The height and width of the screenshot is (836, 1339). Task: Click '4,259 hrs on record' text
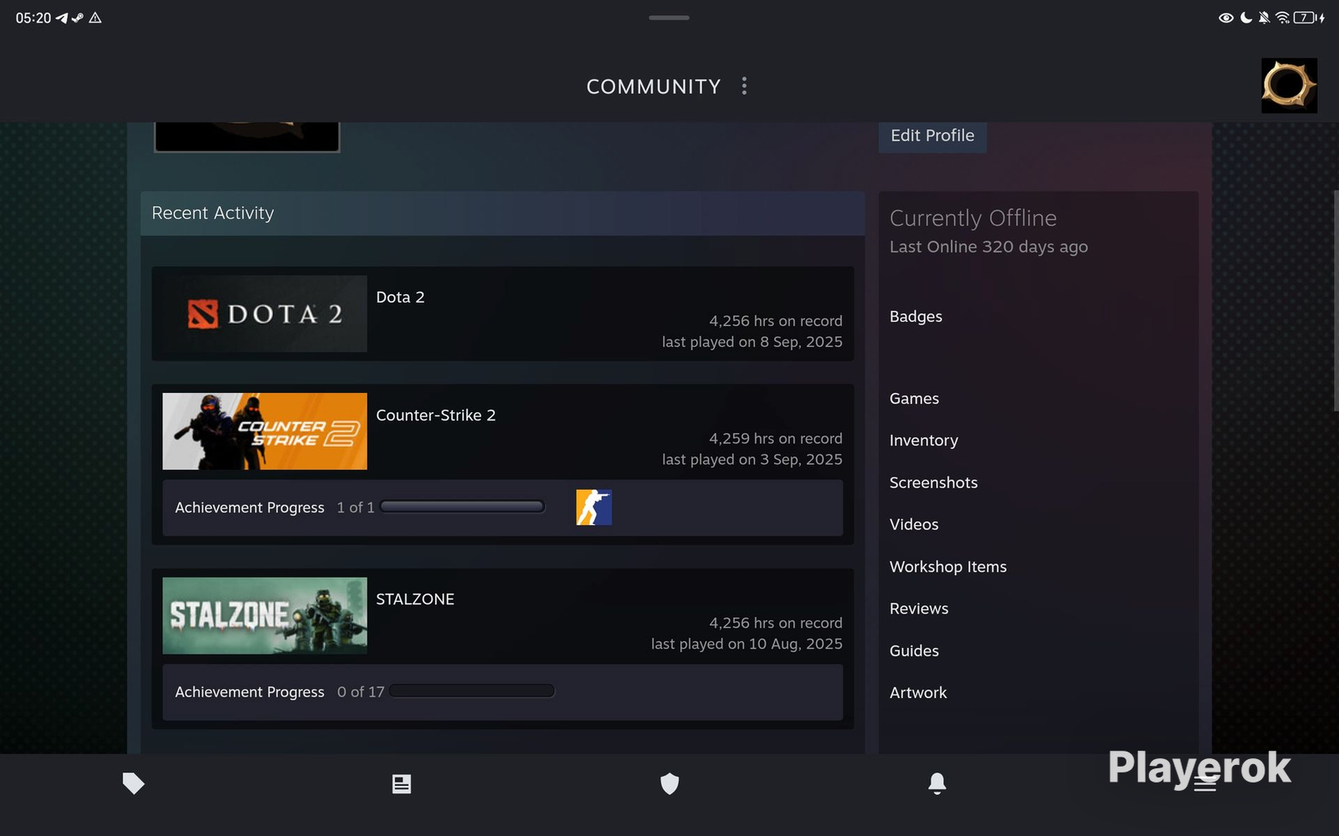click(776, 439)
